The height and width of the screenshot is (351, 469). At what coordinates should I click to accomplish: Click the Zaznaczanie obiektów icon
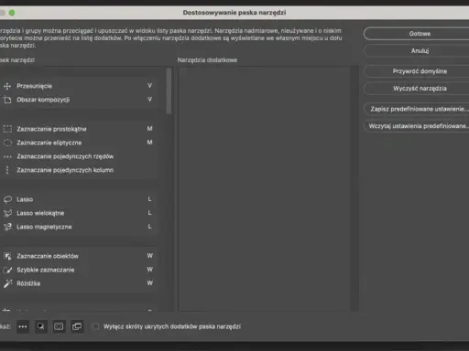(7, 256)
